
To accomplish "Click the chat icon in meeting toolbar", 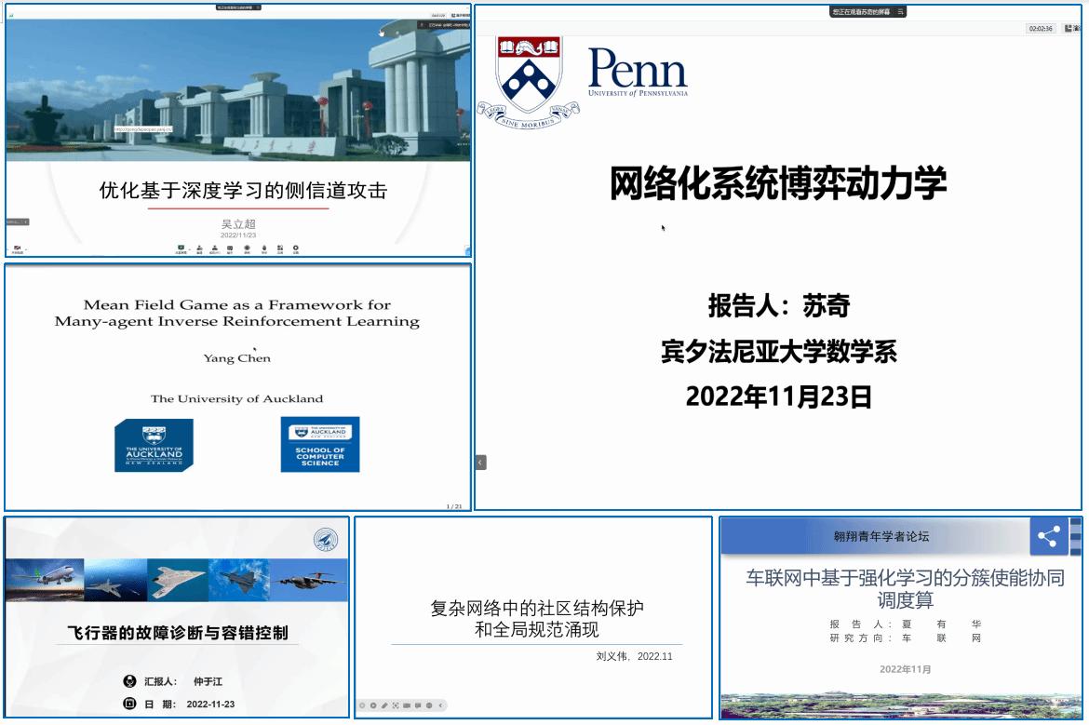I will pyautogui.click(x=230, y=248).
